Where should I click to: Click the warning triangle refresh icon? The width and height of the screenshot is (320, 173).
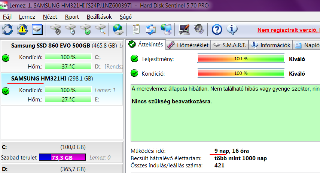click(22, 30)
